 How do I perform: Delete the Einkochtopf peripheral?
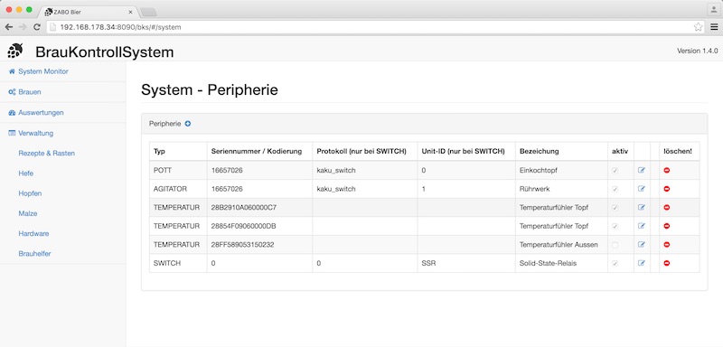[667, 170]
